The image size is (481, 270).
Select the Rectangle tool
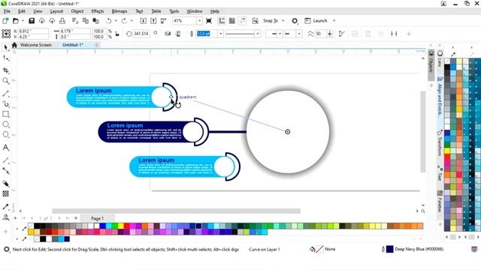click(5, 114)
